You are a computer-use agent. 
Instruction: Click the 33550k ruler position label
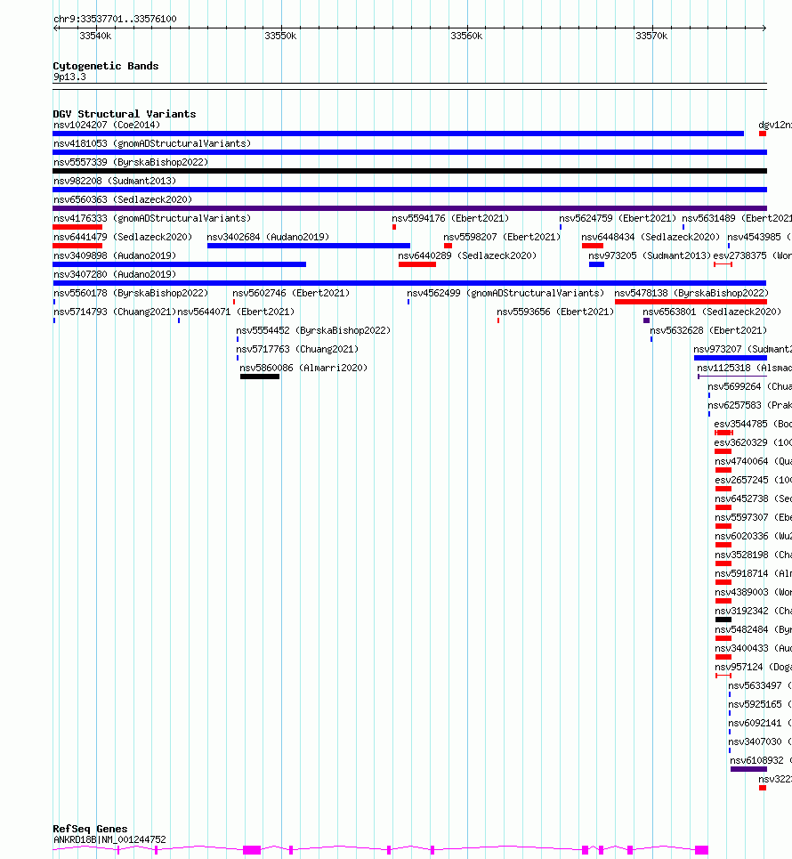(x=280, y=36)
